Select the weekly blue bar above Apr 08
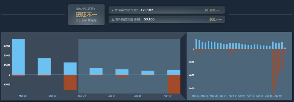Image resolution: width=294 pixels, height=102 pixels. coord(148,73)
